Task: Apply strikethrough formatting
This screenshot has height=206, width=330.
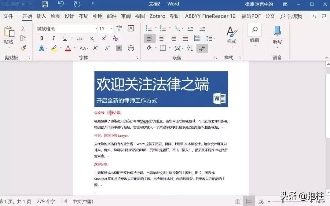Action: pyautogui.click(x=80, y=38)
